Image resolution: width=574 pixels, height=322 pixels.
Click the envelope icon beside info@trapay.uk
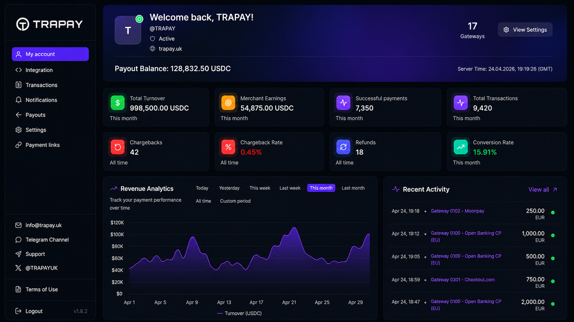pyautogui.click(x=18, y=225)
